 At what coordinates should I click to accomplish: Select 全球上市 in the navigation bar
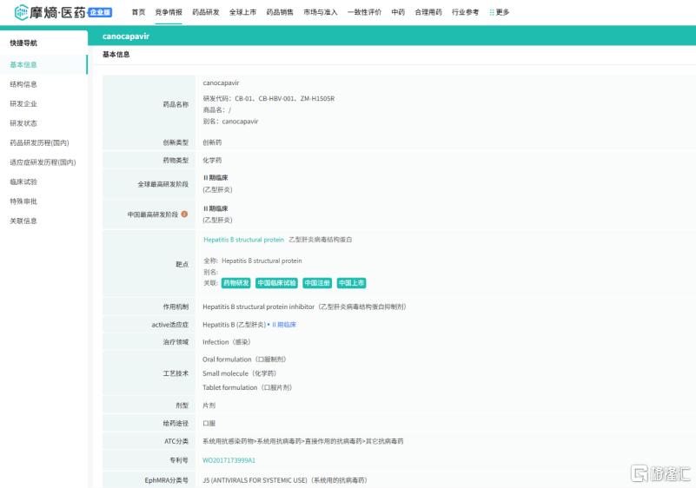tap(242, 12)
